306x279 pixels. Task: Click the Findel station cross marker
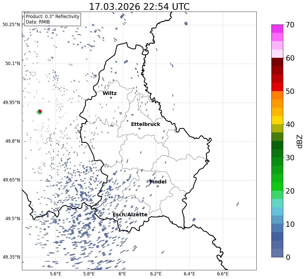coord(158,186)
